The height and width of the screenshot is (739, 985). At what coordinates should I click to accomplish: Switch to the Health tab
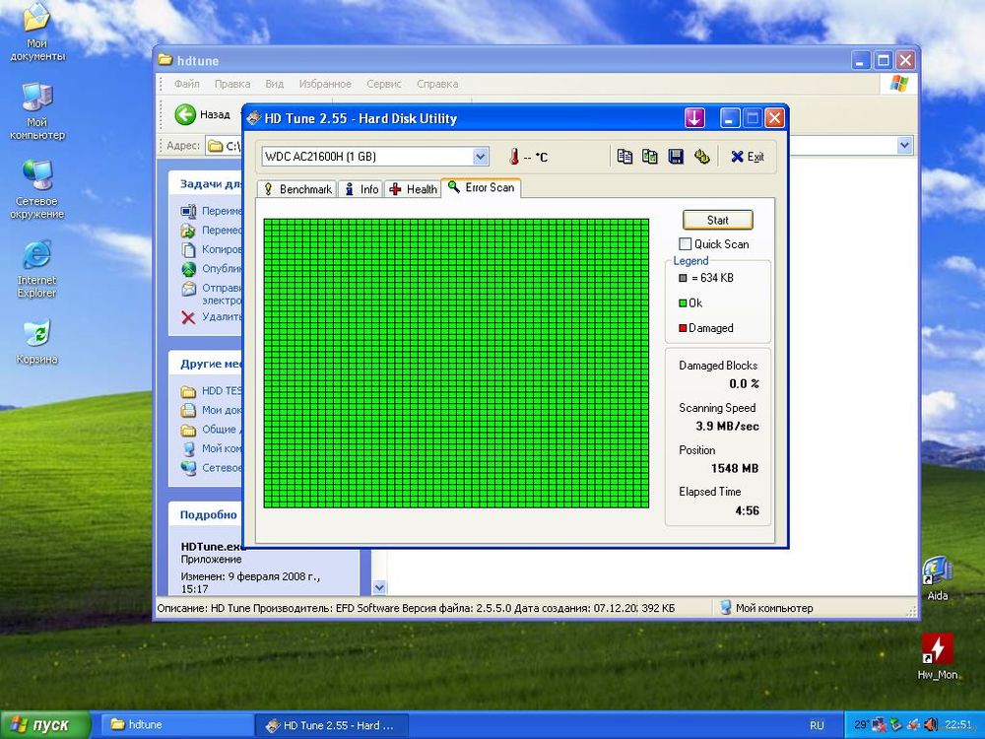click(x=413, y=189)
